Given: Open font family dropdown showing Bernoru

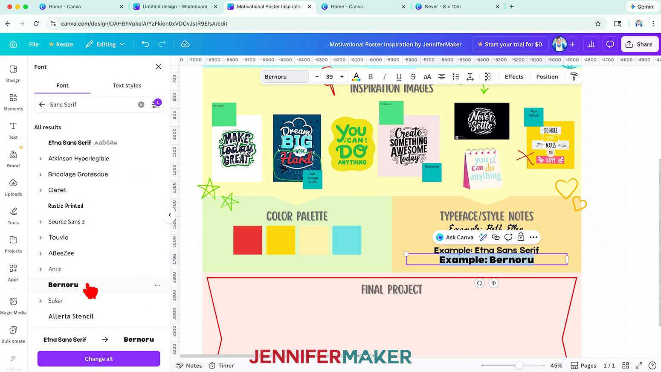Looking at the screenshot, I should click(x=284, y=77).
